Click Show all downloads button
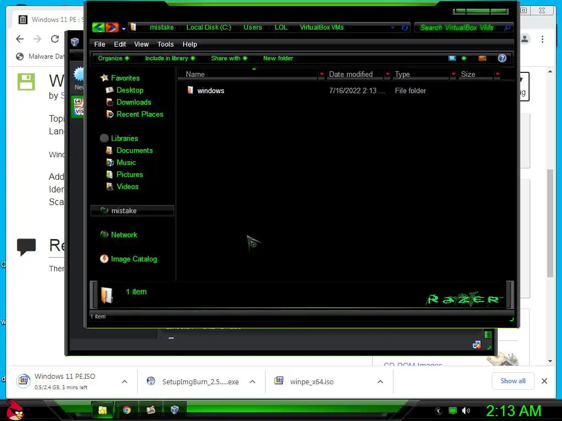The image size is (562, 421). coord(513,381)
